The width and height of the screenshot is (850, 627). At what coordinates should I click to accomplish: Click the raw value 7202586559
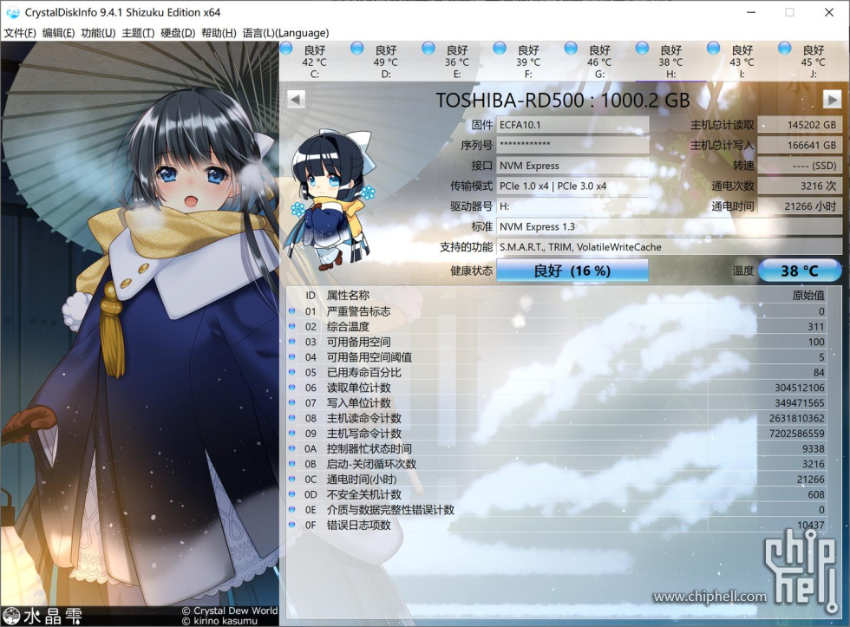(797, 433)
